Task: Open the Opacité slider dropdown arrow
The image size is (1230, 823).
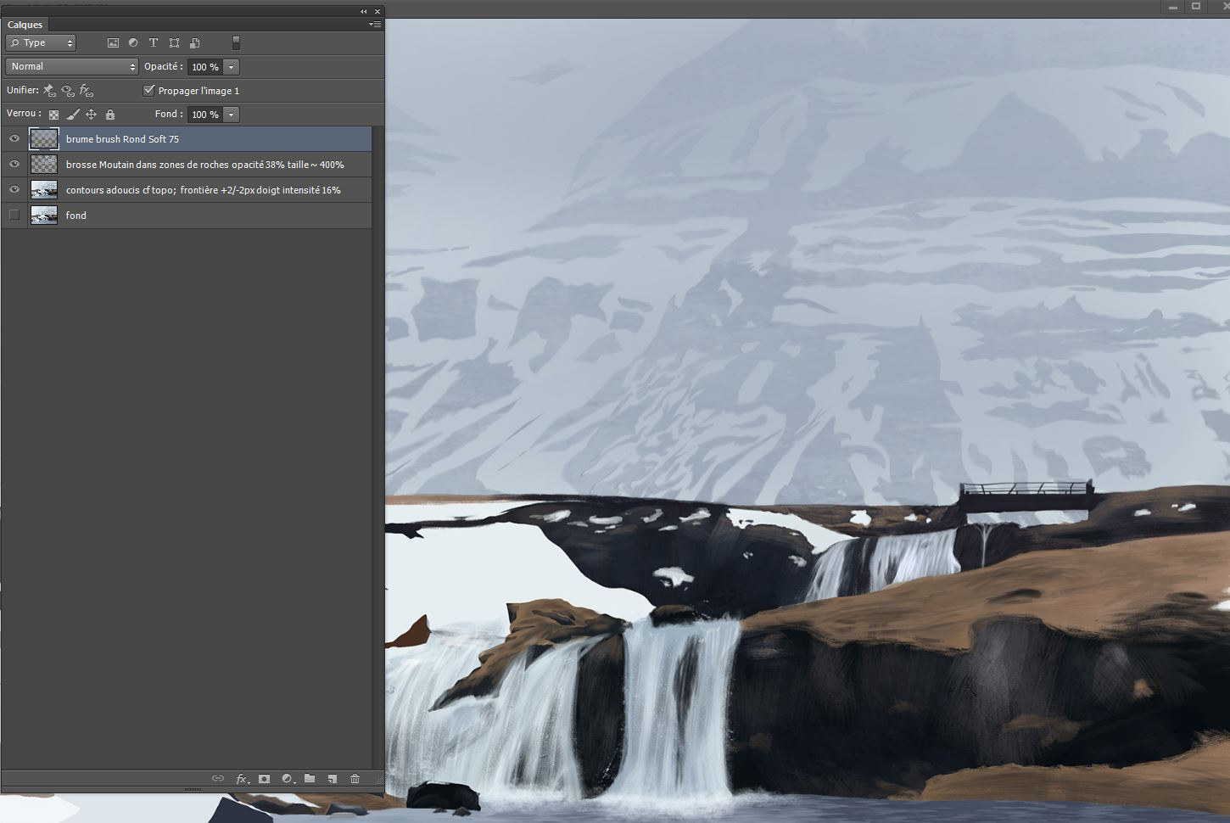Action: pyautogui.click(x=232, y=67)
